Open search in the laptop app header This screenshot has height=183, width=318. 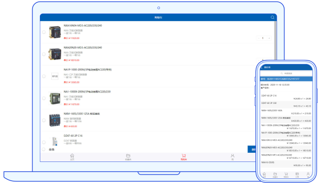[x=272, y=17]
